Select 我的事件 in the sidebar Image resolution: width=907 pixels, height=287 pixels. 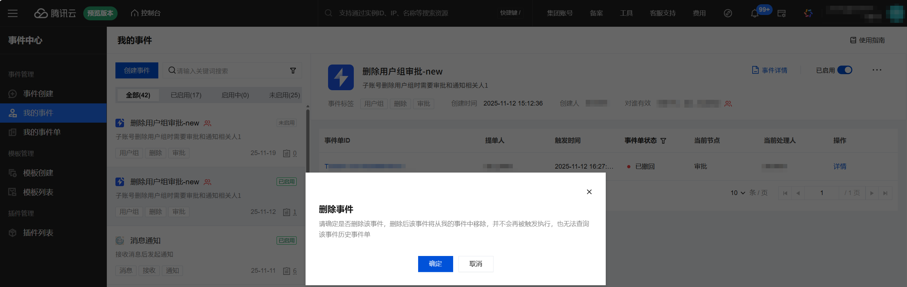(54, 113)
